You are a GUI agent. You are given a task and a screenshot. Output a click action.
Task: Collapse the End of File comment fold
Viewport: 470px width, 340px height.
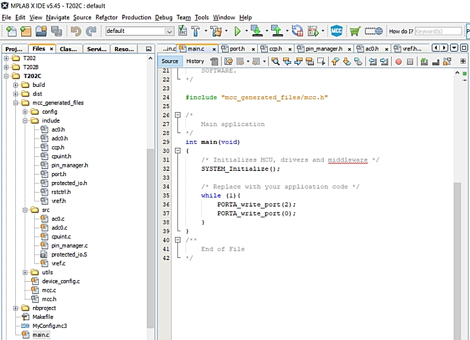(177, 240)
